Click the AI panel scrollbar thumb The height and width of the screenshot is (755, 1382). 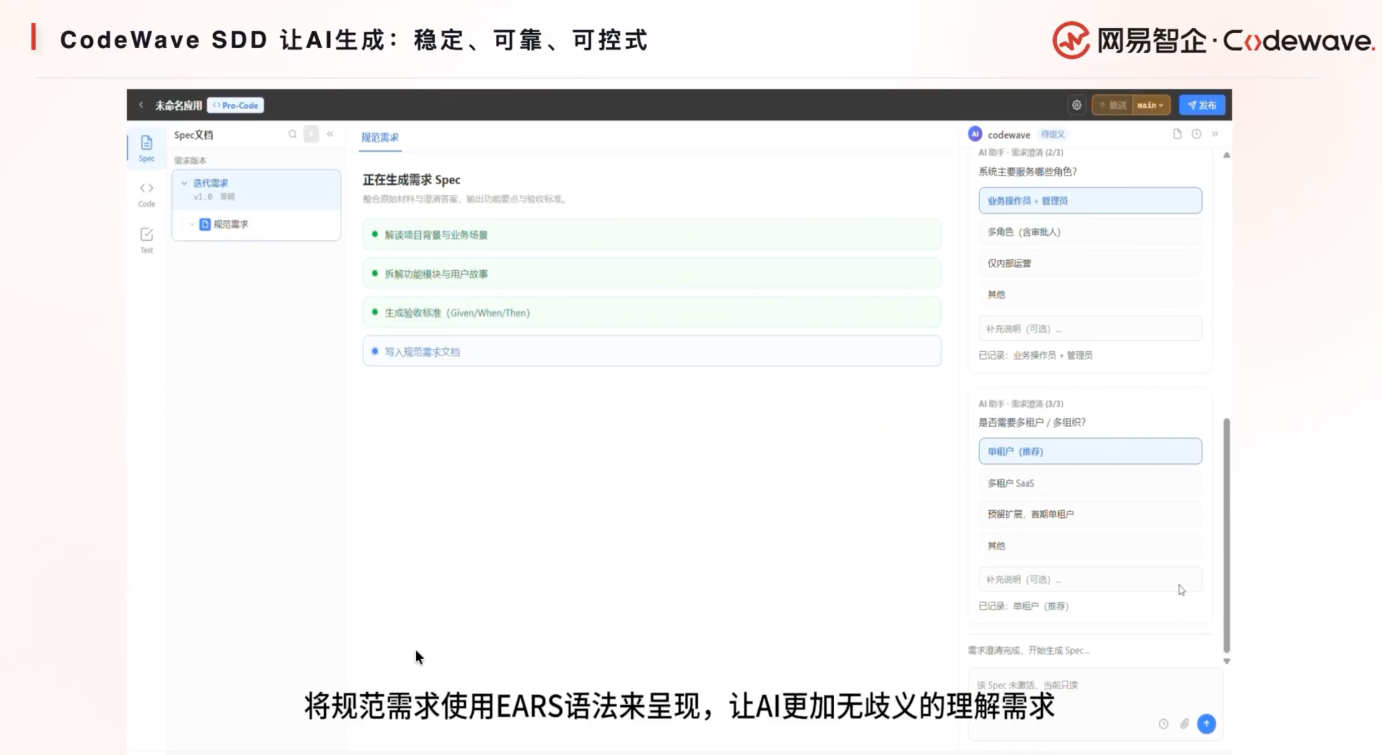coord(1226,536)
